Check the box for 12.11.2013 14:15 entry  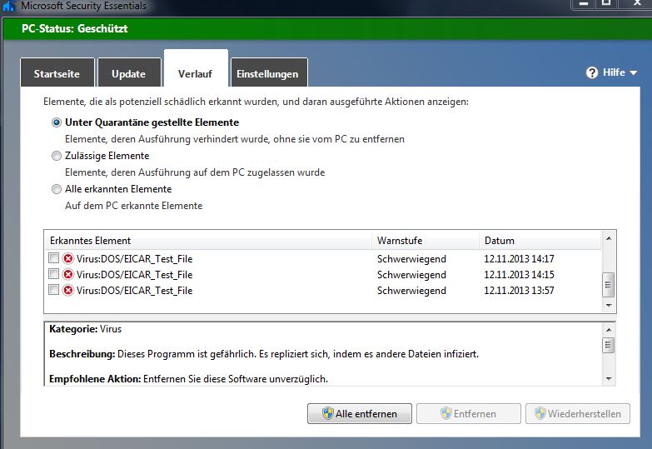[53, 274]
